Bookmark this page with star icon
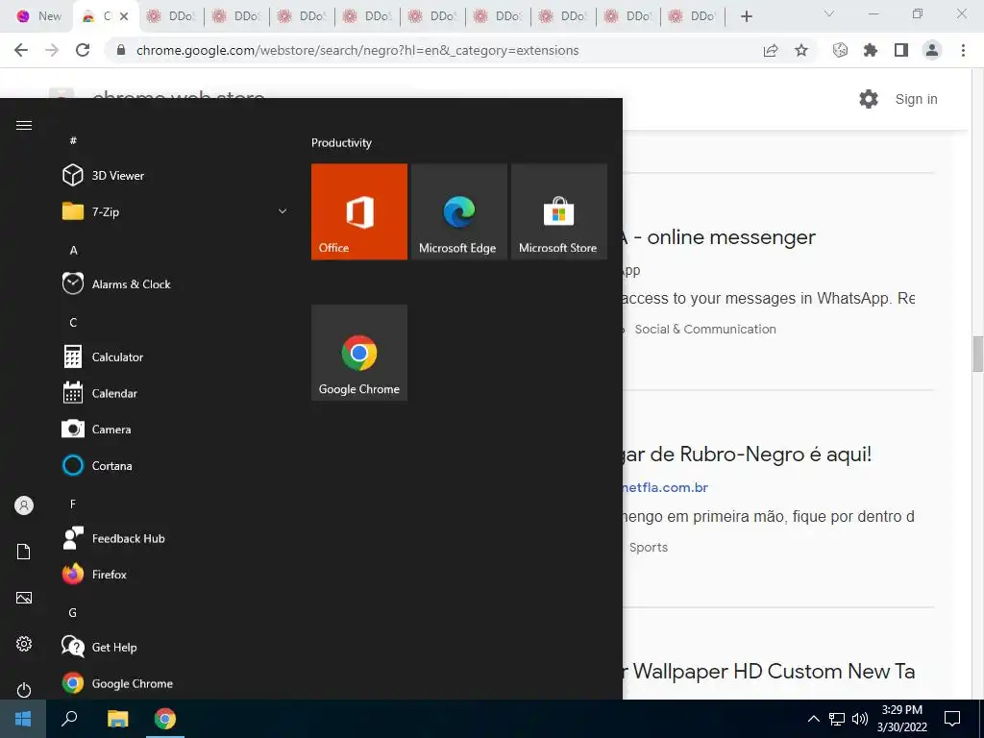984x738 pixels. (801, 50)
